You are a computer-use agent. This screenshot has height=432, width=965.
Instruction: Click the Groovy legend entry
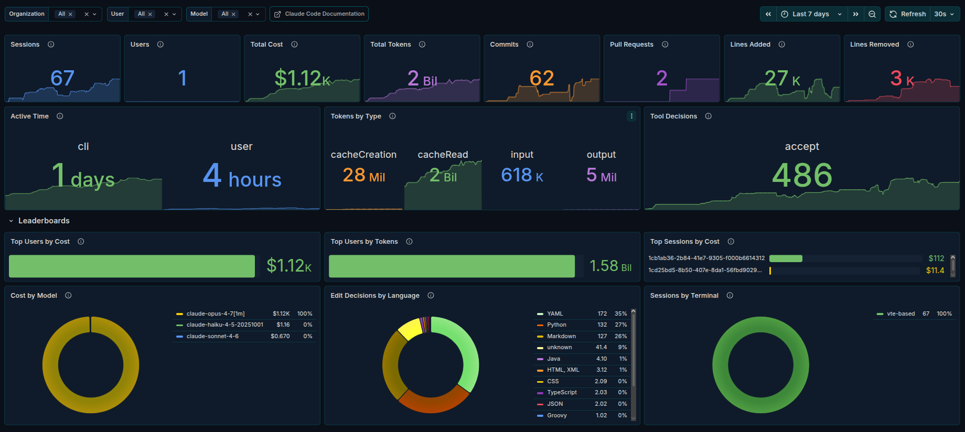pos(557,416)
